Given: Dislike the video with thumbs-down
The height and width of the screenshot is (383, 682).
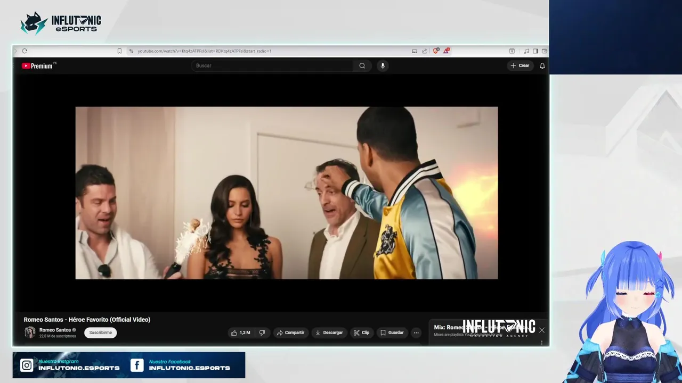Looking at the screenshot, I should pos(262,332).
